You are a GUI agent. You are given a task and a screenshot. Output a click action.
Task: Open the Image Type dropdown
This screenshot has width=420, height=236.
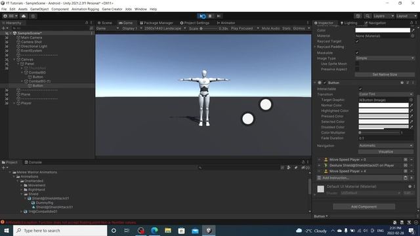click(385, 58)
